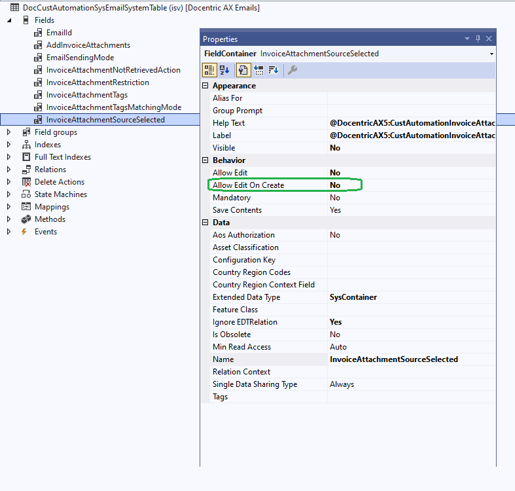
Task: Click the Mandatory property value
Action: click(411, 198)
